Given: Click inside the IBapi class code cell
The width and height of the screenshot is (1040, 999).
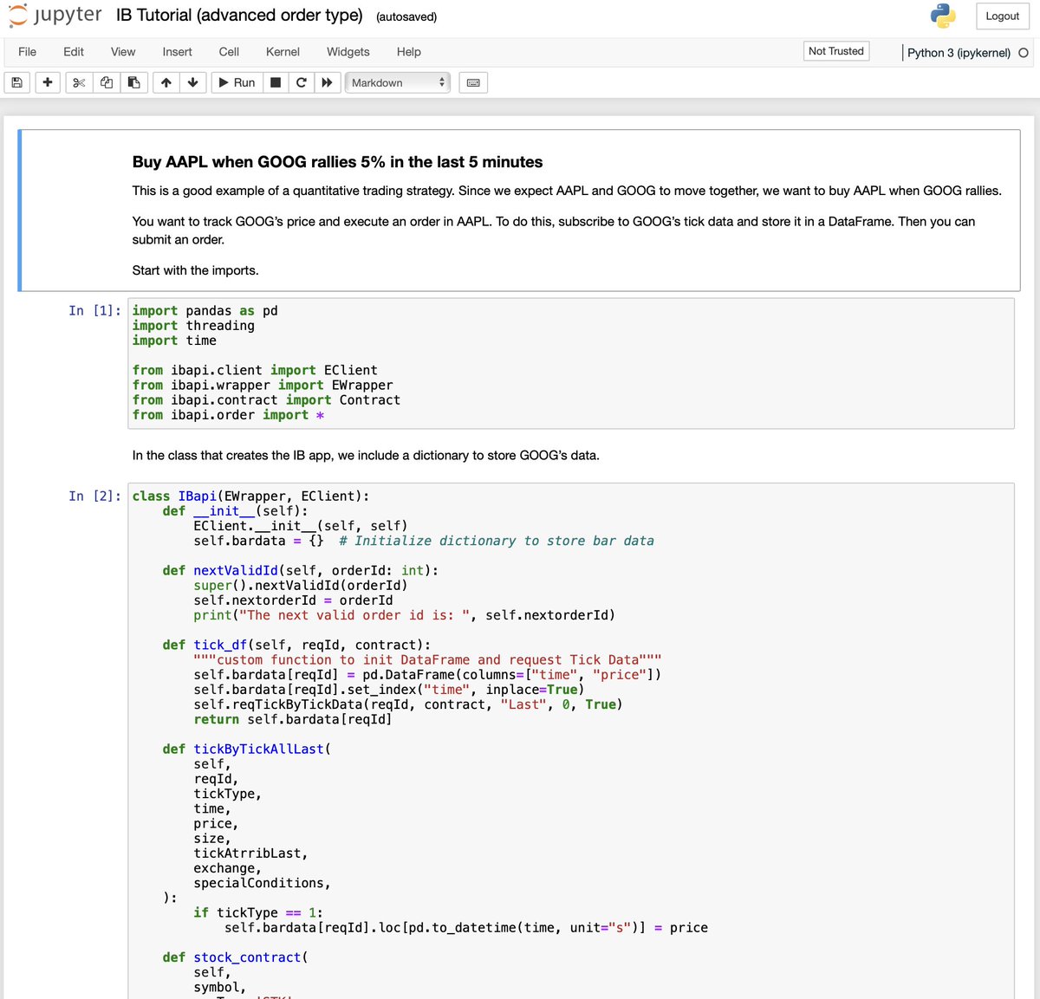Looking at the screenshot, I should 571,741.
